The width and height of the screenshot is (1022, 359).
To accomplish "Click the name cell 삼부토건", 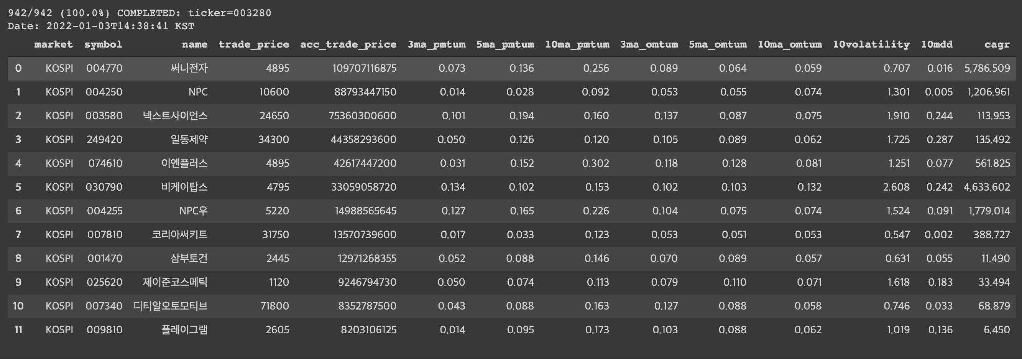I will point(189,259).
